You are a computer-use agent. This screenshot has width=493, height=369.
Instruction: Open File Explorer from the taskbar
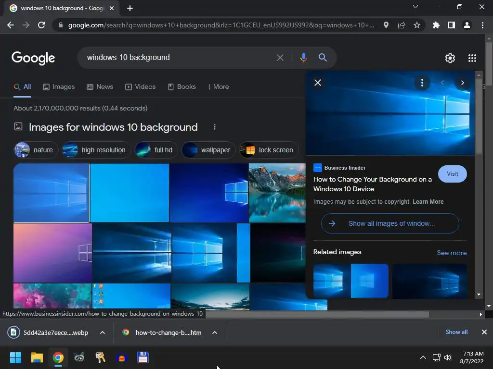[x=37, y=357]
